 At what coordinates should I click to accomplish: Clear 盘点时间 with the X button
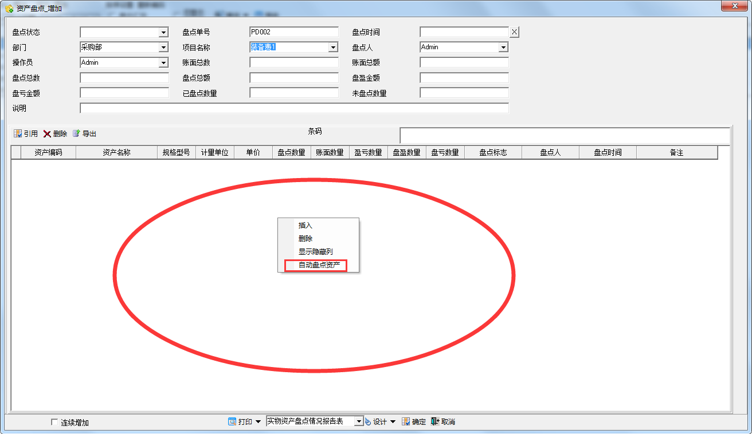tap(514, 32)
